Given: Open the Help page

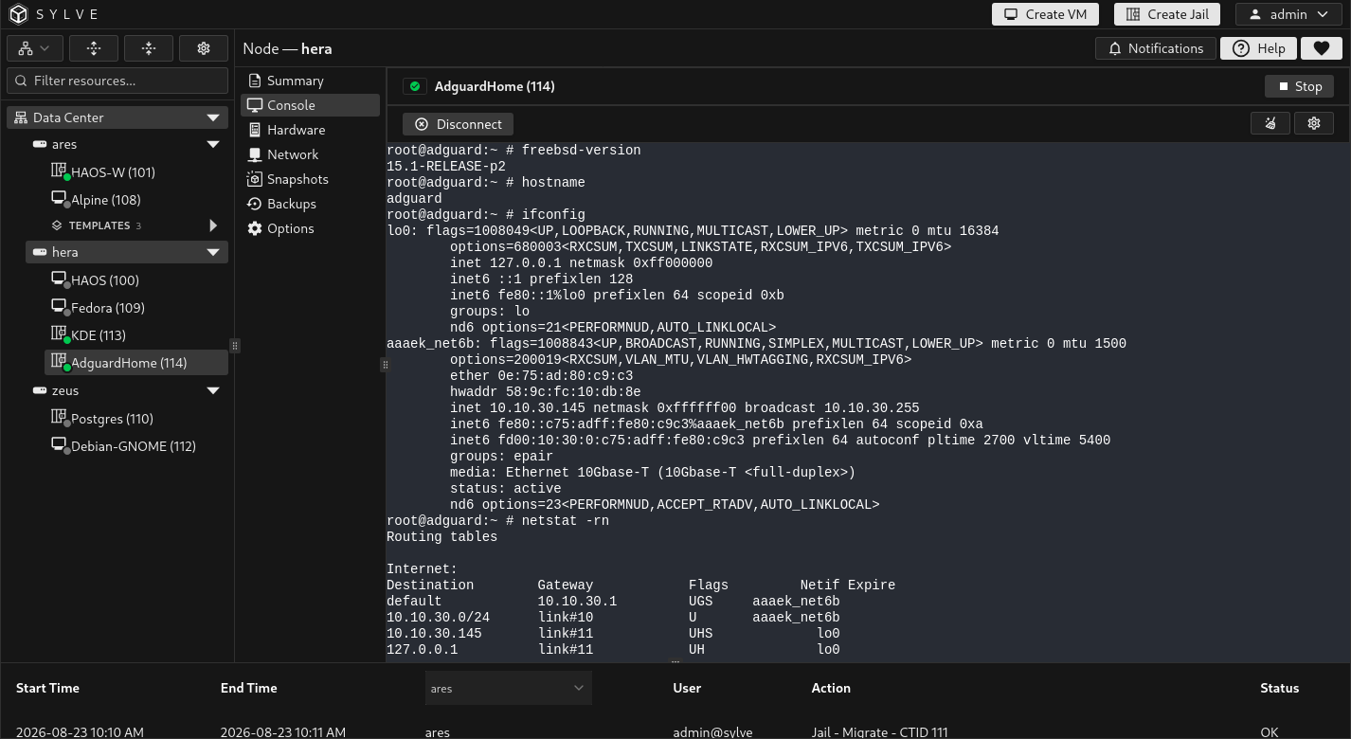Looking at the screenshot, I should (x=1258, y=48).
